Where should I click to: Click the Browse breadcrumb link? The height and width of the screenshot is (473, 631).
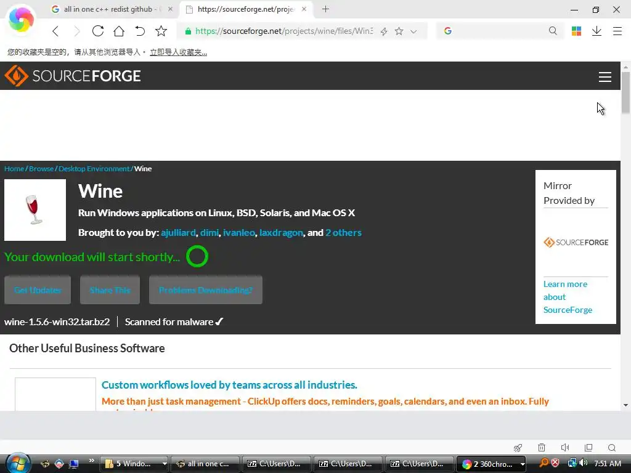point(41,169)
